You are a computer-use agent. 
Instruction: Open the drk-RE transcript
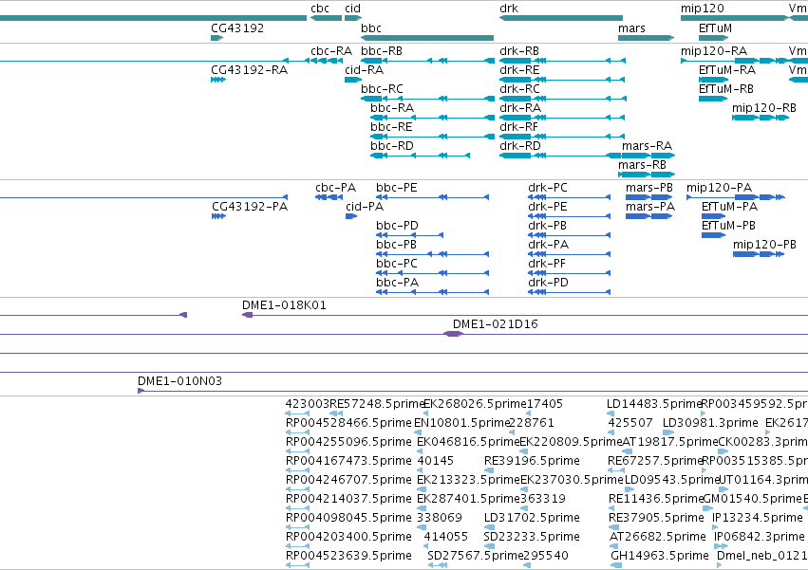(x=519, y=70)
